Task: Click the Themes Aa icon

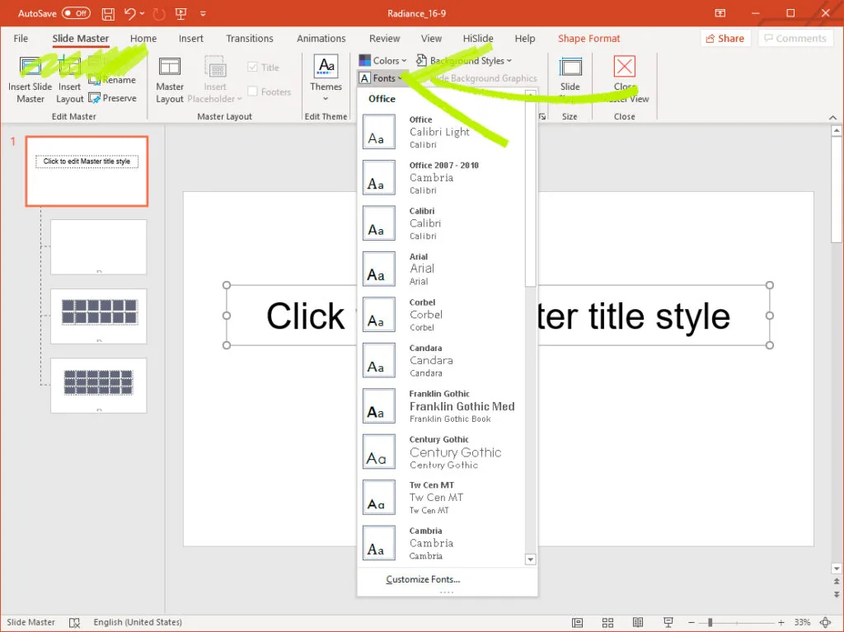Action: coord(326,67)
